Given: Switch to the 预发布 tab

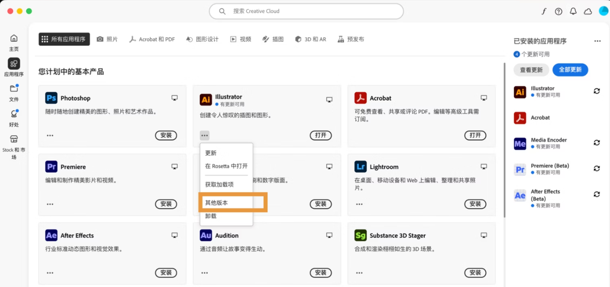Looking at the screenshot, I should click(x=351, y=40).
